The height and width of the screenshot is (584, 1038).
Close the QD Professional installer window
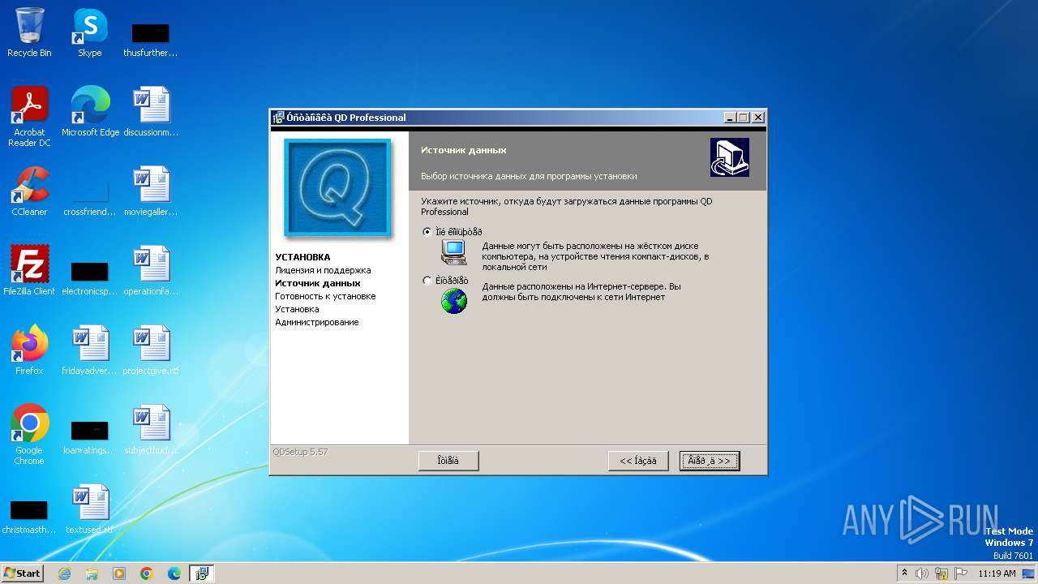[x=757, y=118]
